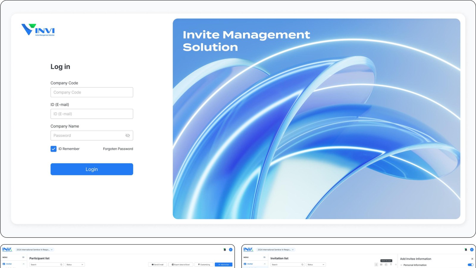Open Status dropdown in Invitation list window
This screenshot has height=268, width=476.
pos(316,264)
